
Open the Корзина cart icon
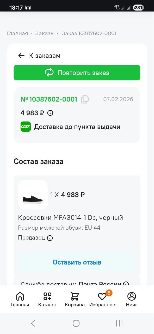click(x=75, y=296)
